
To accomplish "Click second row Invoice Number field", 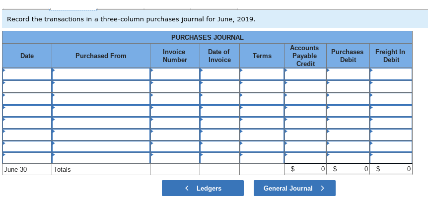I will [x=175, y=86].
